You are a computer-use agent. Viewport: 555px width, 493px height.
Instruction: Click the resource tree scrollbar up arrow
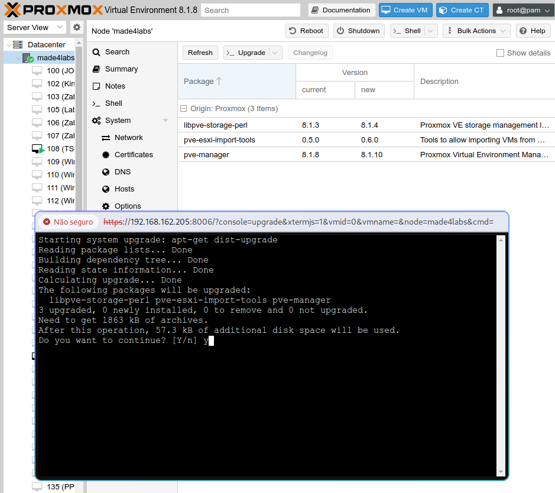[x=79, y=43]
